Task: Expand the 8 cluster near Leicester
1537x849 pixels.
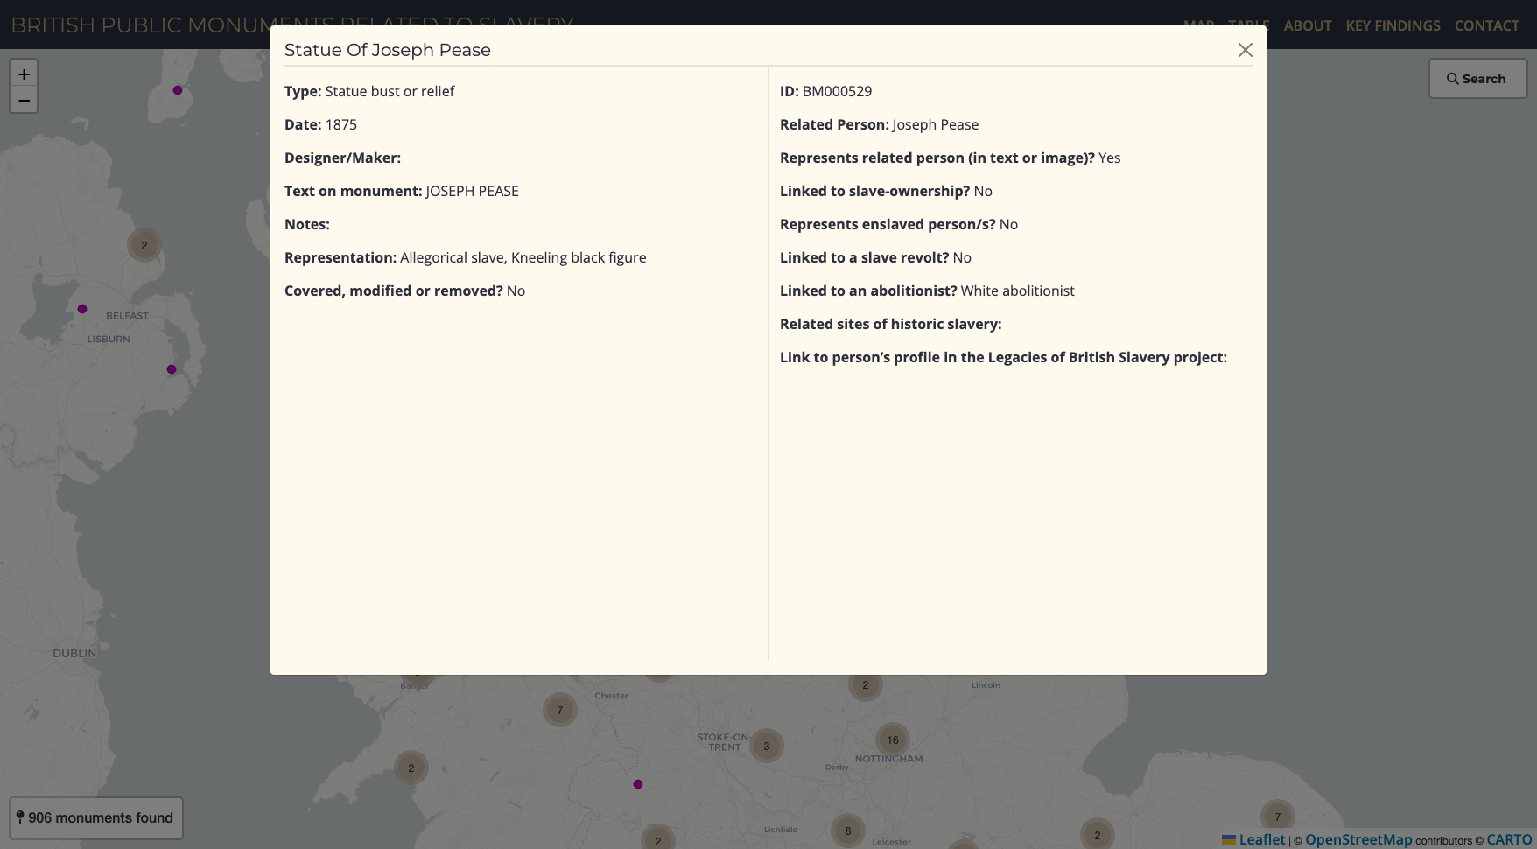Action: tap(847, 831)
